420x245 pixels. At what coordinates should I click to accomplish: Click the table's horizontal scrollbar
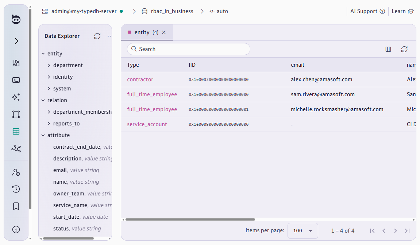pyautogui.click(x=190, y=219)
